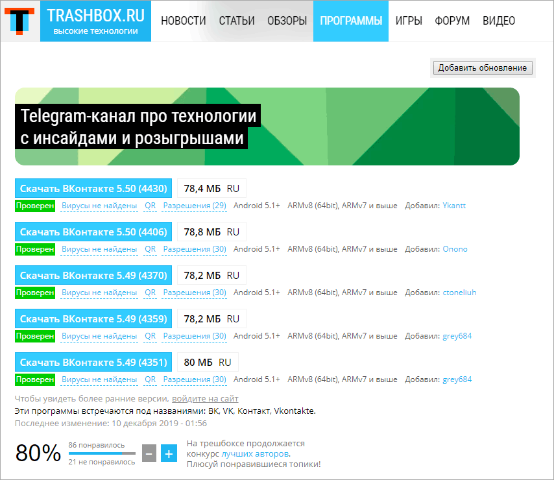Download ВКонтакте 5.50 (4430)

[93, 188]
